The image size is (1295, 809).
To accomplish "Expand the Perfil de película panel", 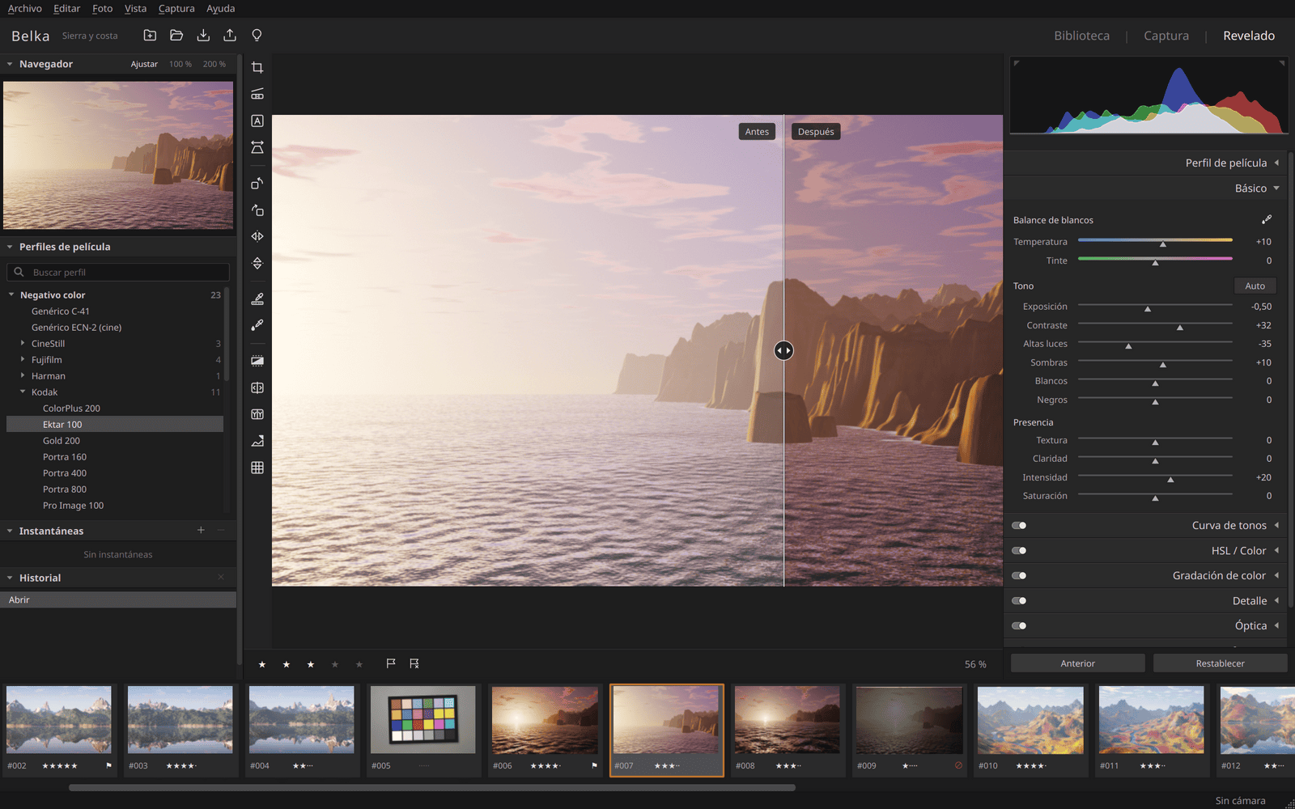I will 1276,163.
